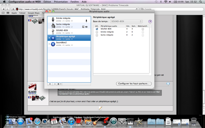Open Google Maps bookmark in Safari
205x128 pixels.
34,13
